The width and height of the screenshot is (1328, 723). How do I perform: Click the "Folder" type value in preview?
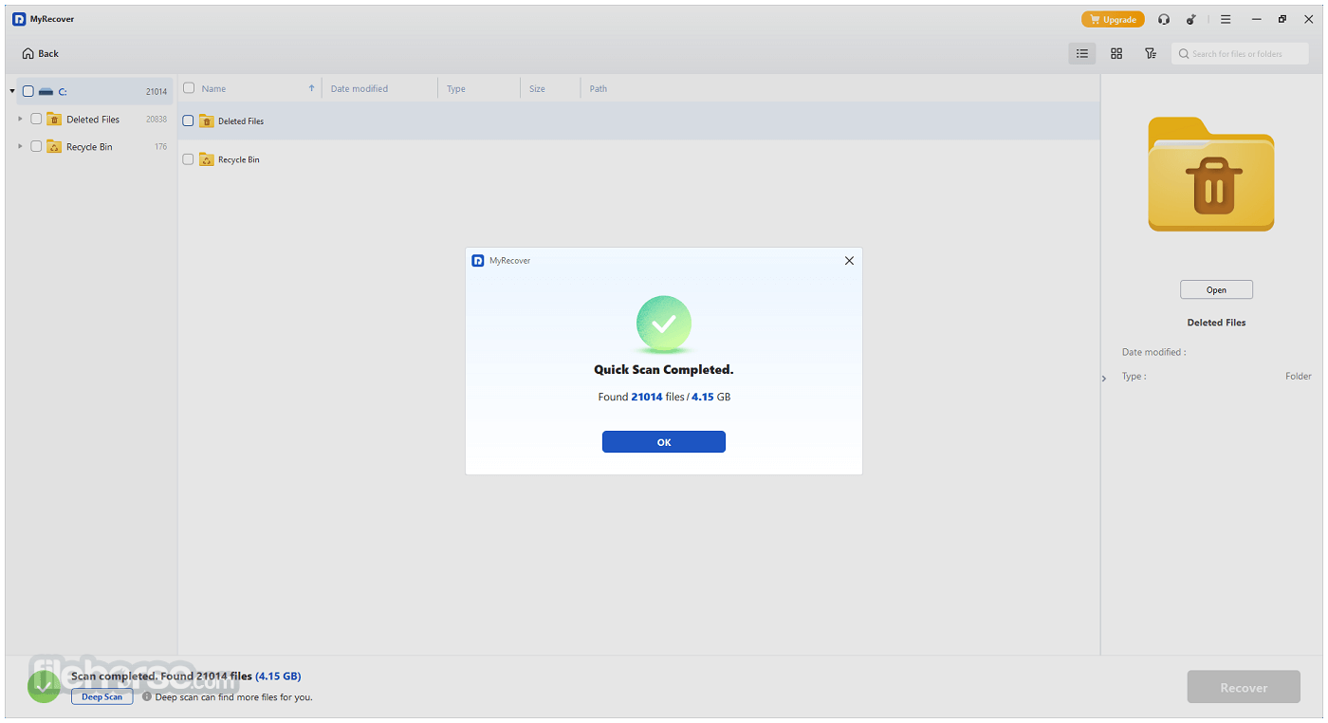1299,377
